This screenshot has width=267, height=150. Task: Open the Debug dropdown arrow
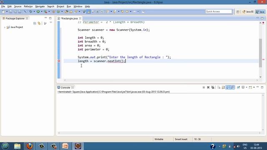tap(34, 12)
